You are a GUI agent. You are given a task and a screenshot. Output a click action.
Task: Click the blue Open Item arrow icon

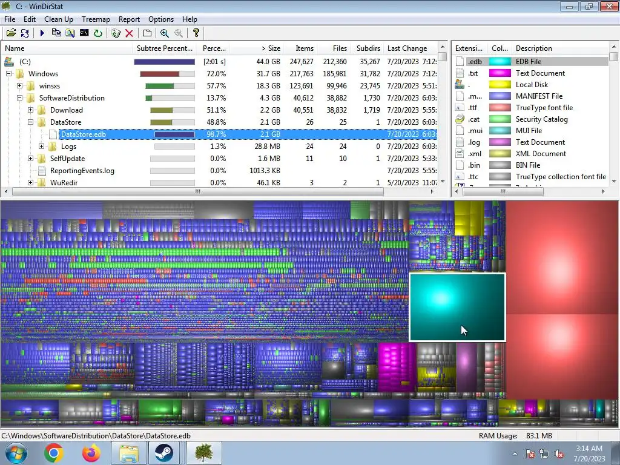point(42,33)
